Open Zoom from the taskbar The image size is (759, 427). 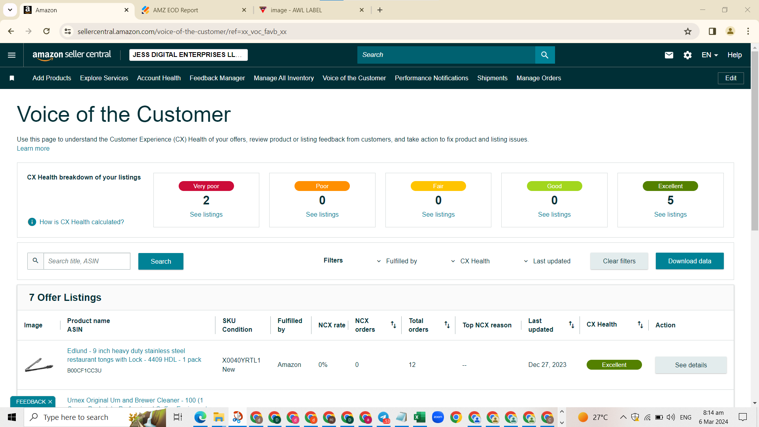[x=438, y=417]
